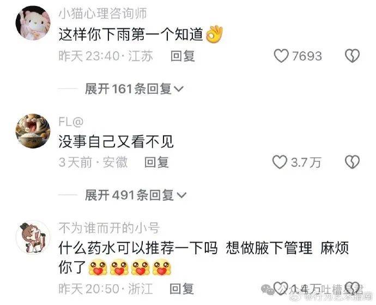Open username FL@ profile
The width and height of the screenshot is (376, 305).
click(71, 122)
